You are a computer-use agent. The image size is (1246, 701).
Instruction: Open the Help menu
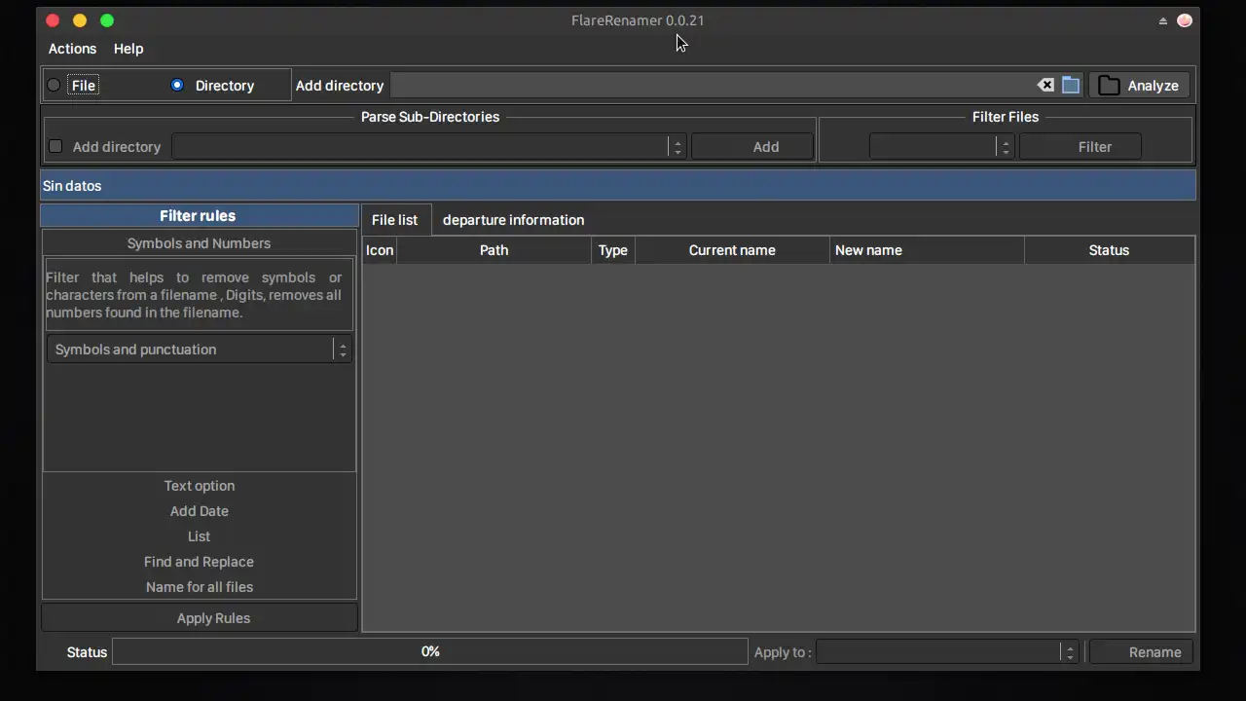click(128, 49)
